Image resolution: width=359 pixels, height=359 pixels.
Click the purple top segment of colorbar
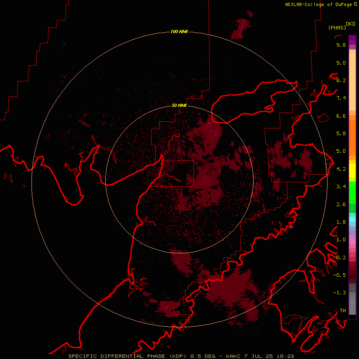(352, 40)
